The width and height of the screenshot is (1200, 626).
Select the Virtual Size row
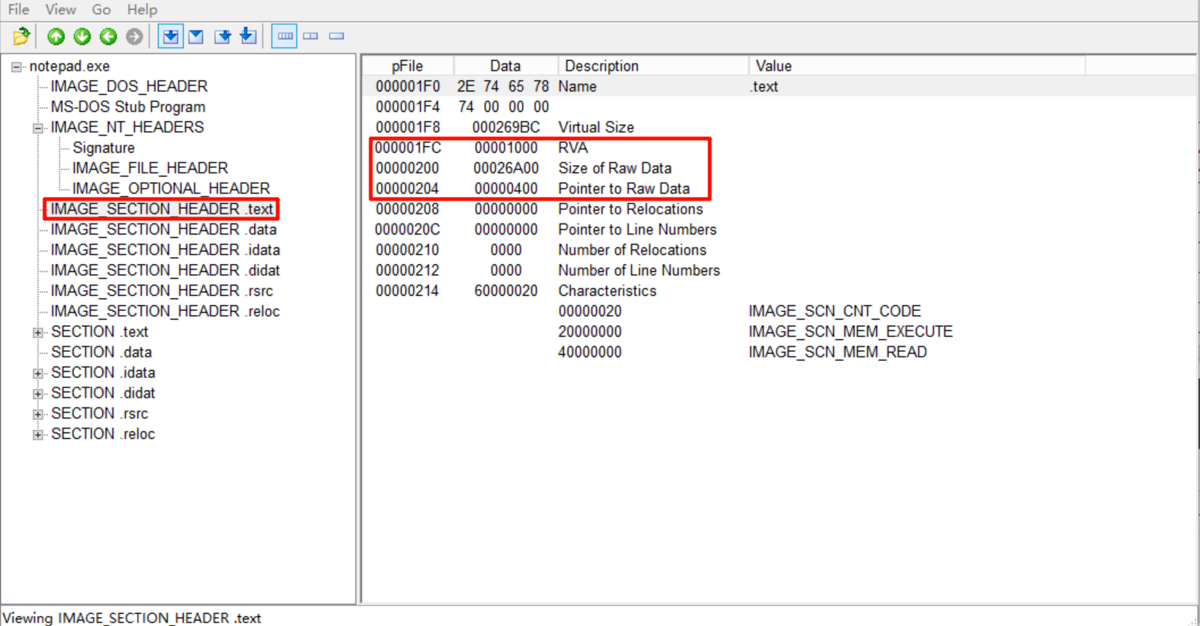pos(595,127)
